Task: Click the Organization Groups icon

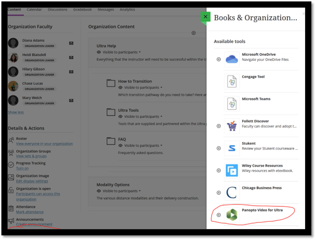Action: (x=11, y=153)
